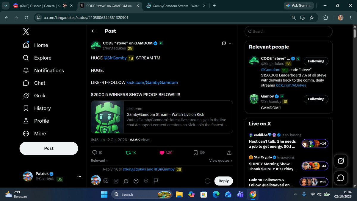Click the floating chat messages button
The image size is (357, 201).
(x=341, y=178)
